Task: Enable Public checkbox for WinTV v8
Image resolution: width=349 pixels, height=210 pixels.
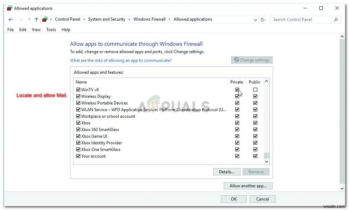Action: pyautogui.click(x=255, y=89)
